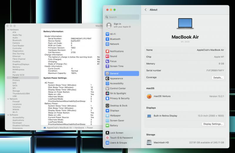Image resolution: width=235 pixels, height=153 pixels.
Task: Click Sign in with your Apple ID
Action: (122, 25)
